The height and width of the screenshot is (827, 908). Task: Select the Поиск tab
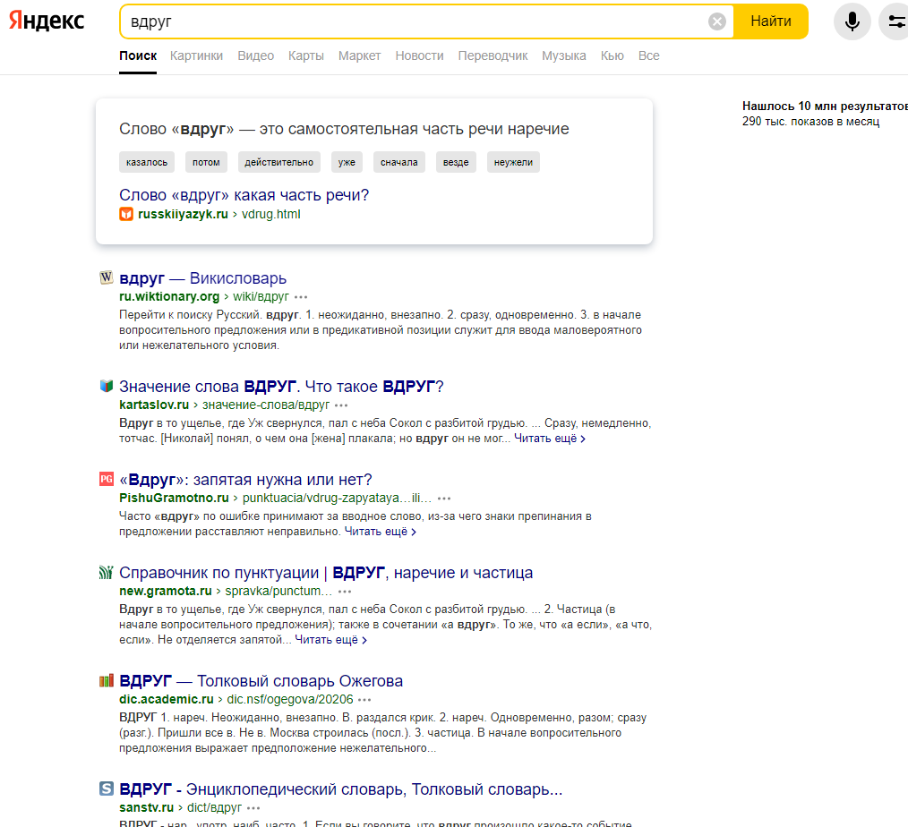pos(138,56)
